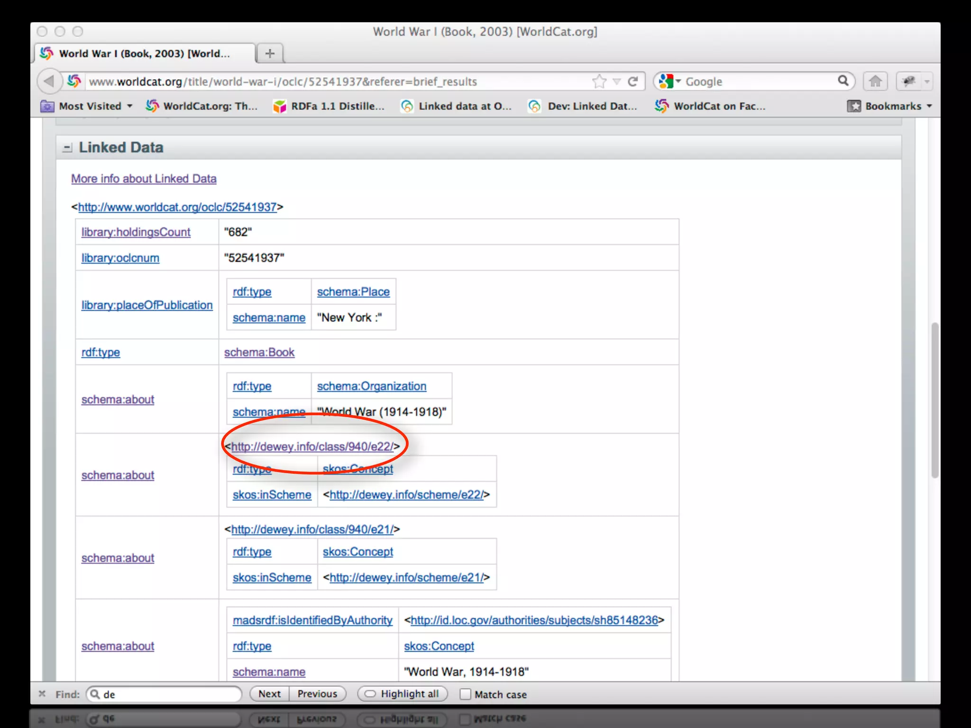Click the home icon in toolbar
971x728 pixels.
click(x=875, y=82)
